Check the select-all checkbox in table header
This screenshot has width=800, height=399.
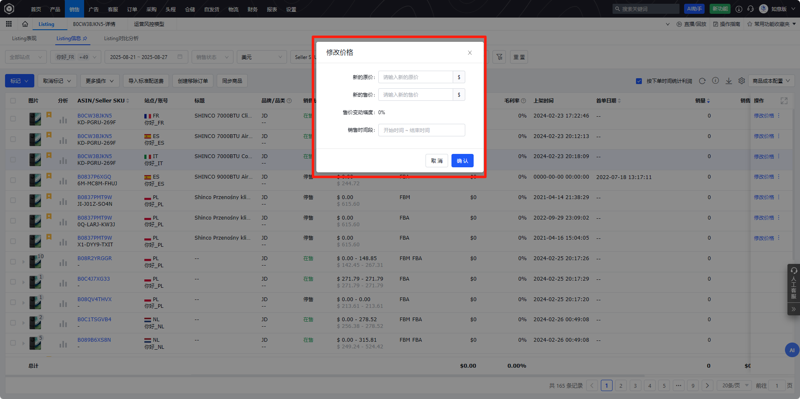coord(13,101)
